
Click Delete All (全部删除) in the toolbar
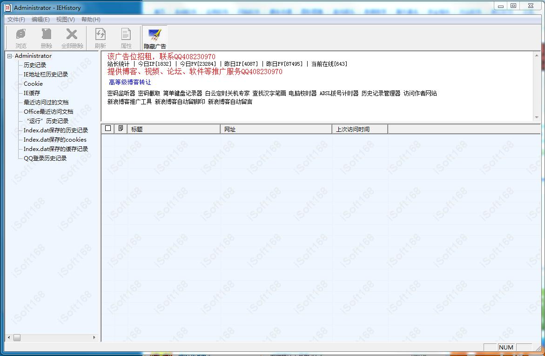point(73,37)
